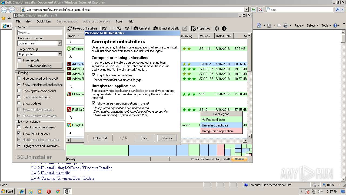Toggle Highlight invalid uninstallers checkbox
Viewport: 346px width, 195px height.
tap(94, 75)
